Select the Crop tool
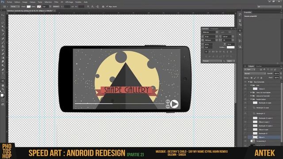The width and height of the screenshot is (283, 159). [x=3, y=30]
